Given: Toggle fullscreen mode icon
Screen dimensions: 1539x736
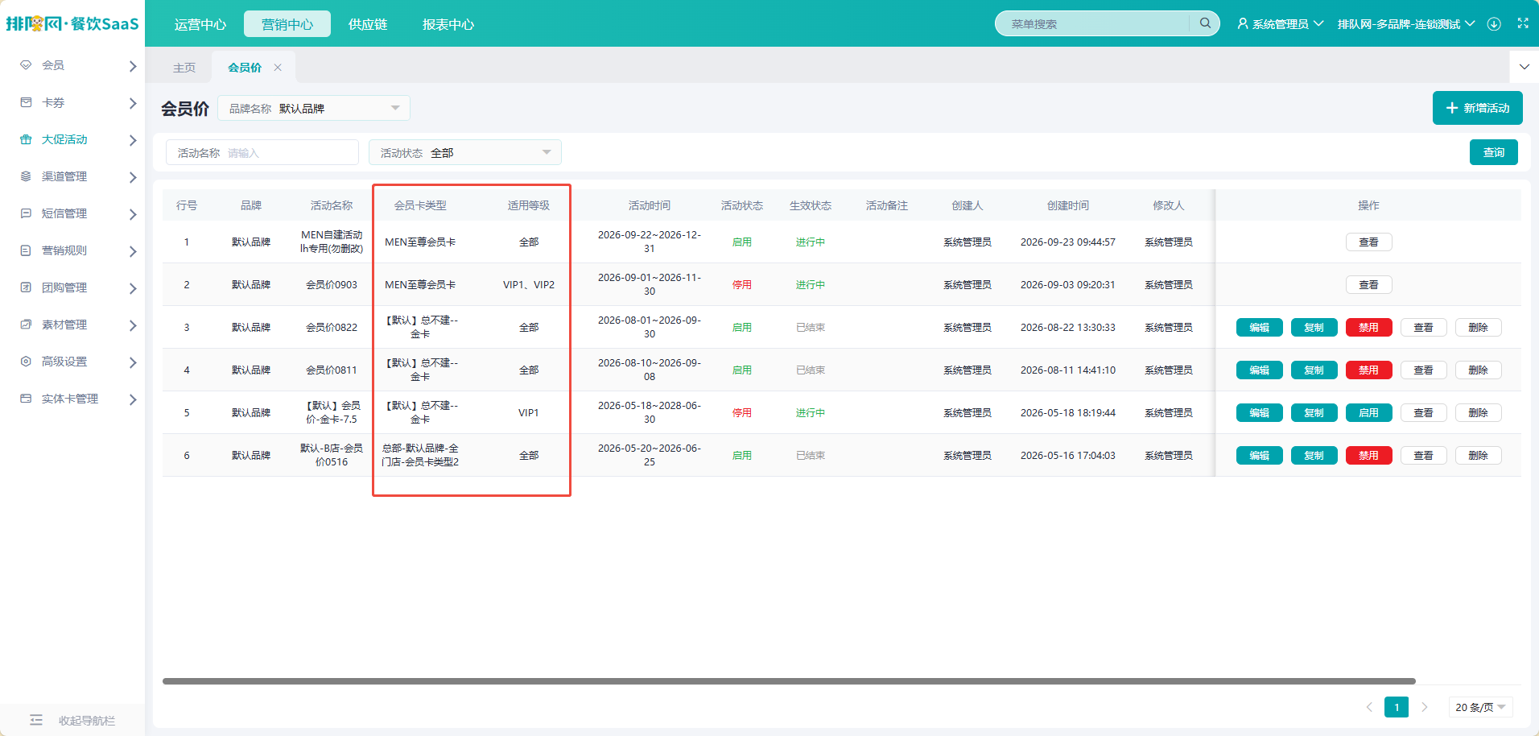Looking at the screenshot, I should (1523, 23).
